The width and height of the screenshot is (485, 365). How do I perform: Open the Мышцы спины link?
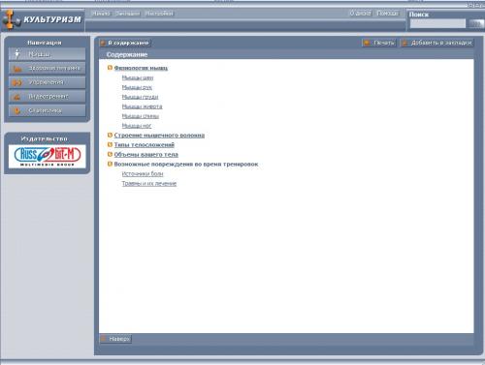pos(141,116)
